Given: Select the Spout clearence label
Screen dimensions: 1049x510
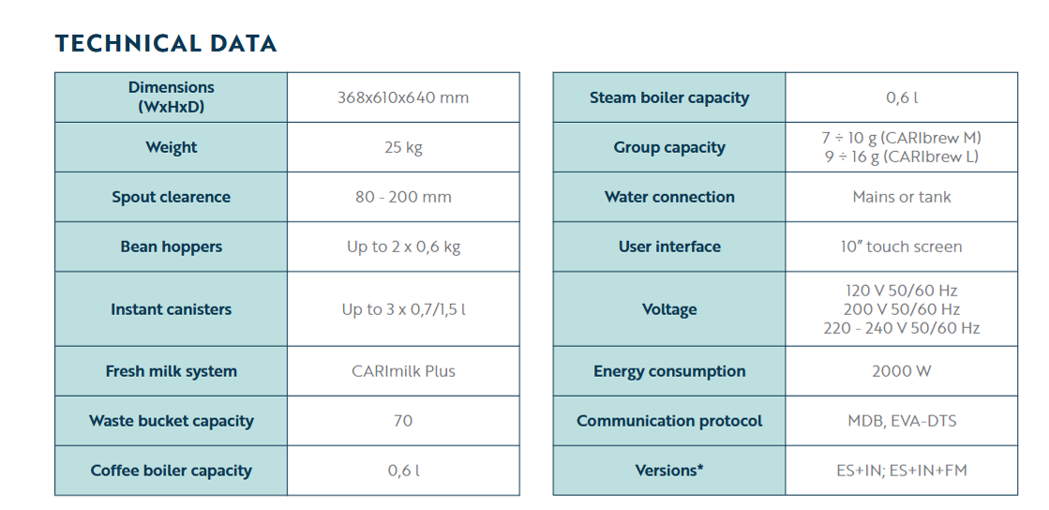Looking at the screenshot, I should coord(172,197).
